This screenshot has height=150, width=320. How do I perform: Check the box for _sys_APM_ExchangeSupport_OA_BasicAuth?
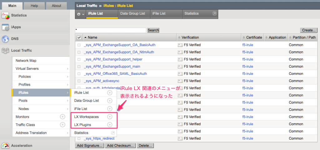(x=79, y=45)
